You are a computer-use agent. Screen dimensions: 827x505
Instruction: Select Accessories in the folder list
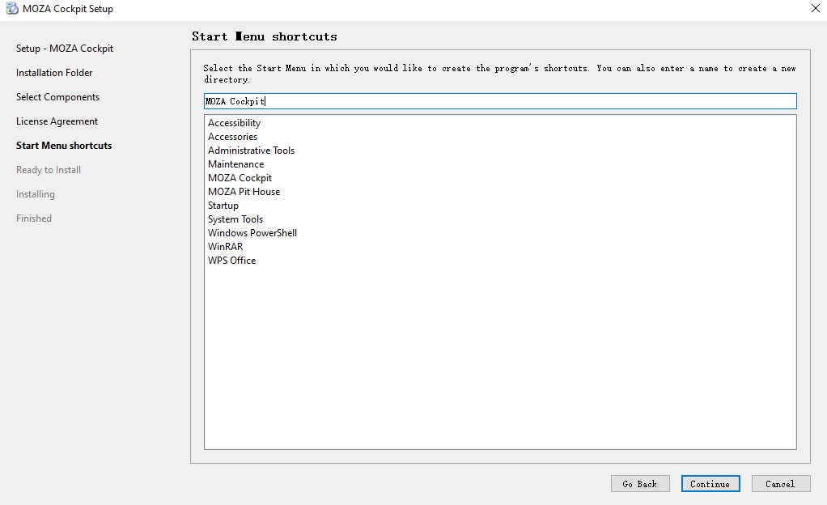pyautogui.click(x=232, y=137)
